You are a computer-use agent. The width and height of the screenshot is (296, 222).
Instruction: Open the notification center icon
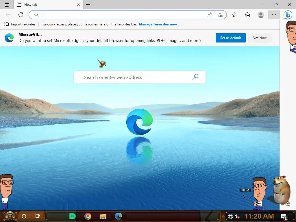pos(284,217)
